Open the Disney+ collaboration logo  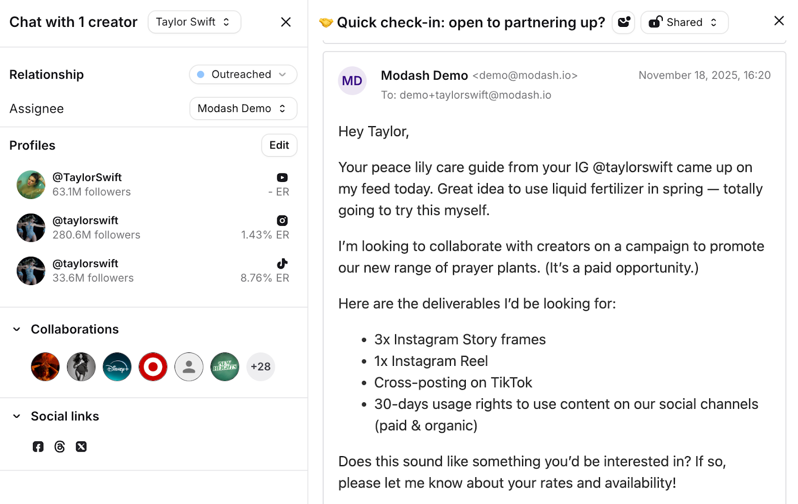pyautogui.click(x=117, y=367)
